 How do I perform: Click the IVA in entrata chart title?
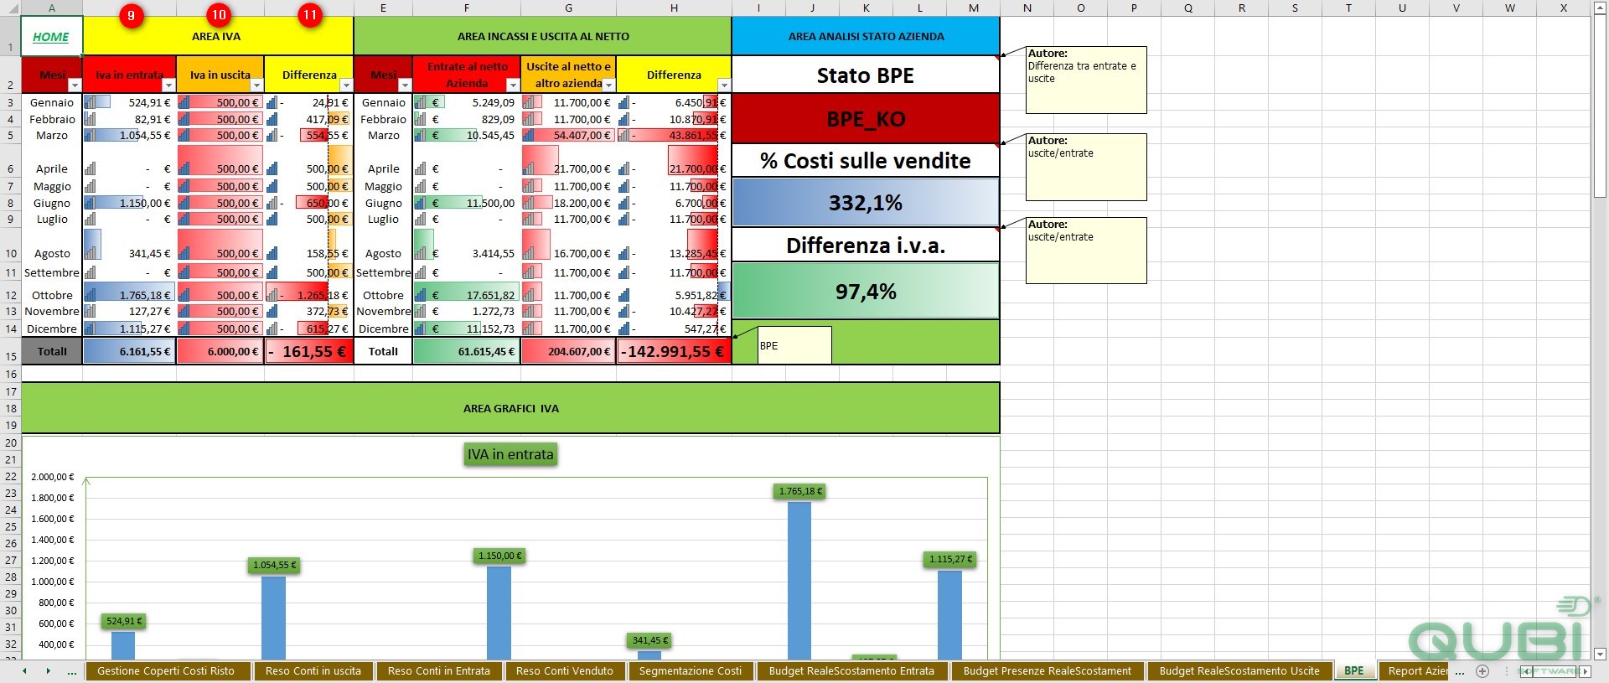[x=510, y=454]
